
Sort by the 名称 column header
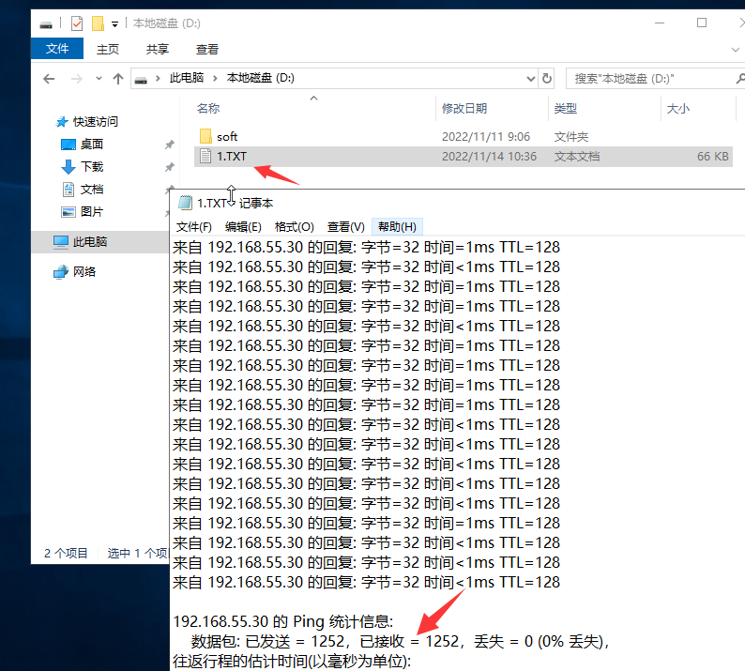[x=208, y=108]
